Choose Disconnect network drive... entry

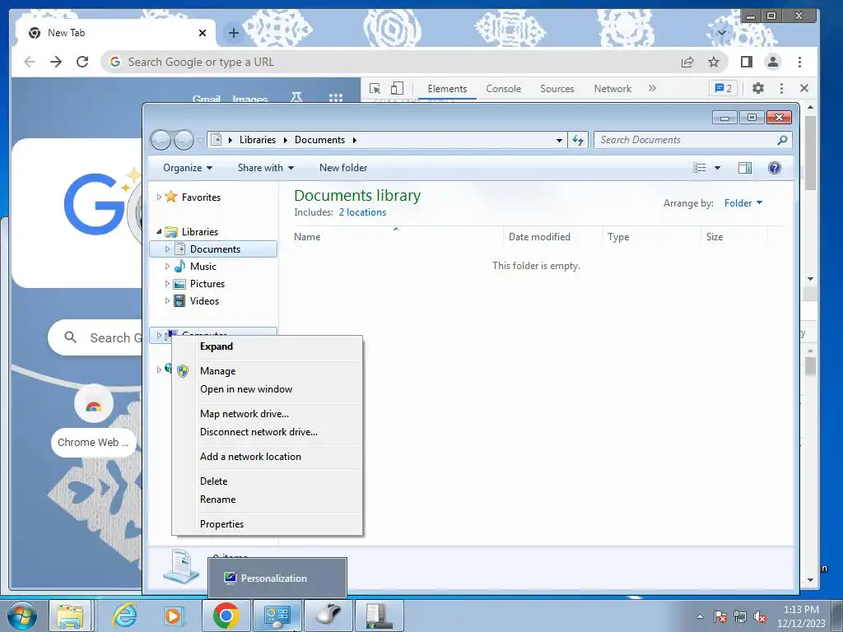(268, 432)
